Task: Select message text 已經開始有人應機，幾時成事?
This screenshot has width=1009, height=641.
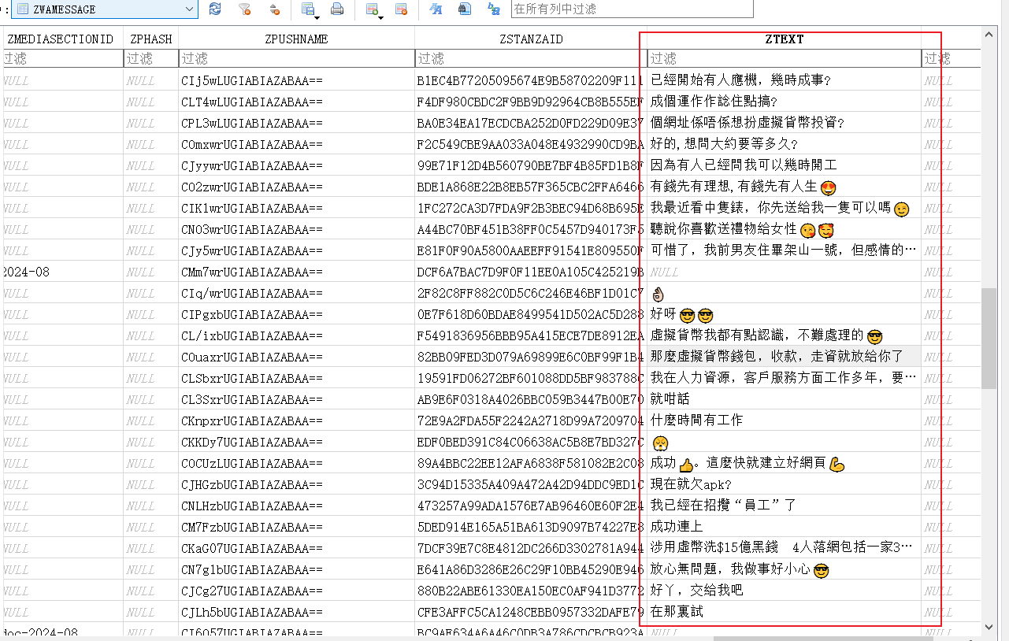Action: coord(741,80)
